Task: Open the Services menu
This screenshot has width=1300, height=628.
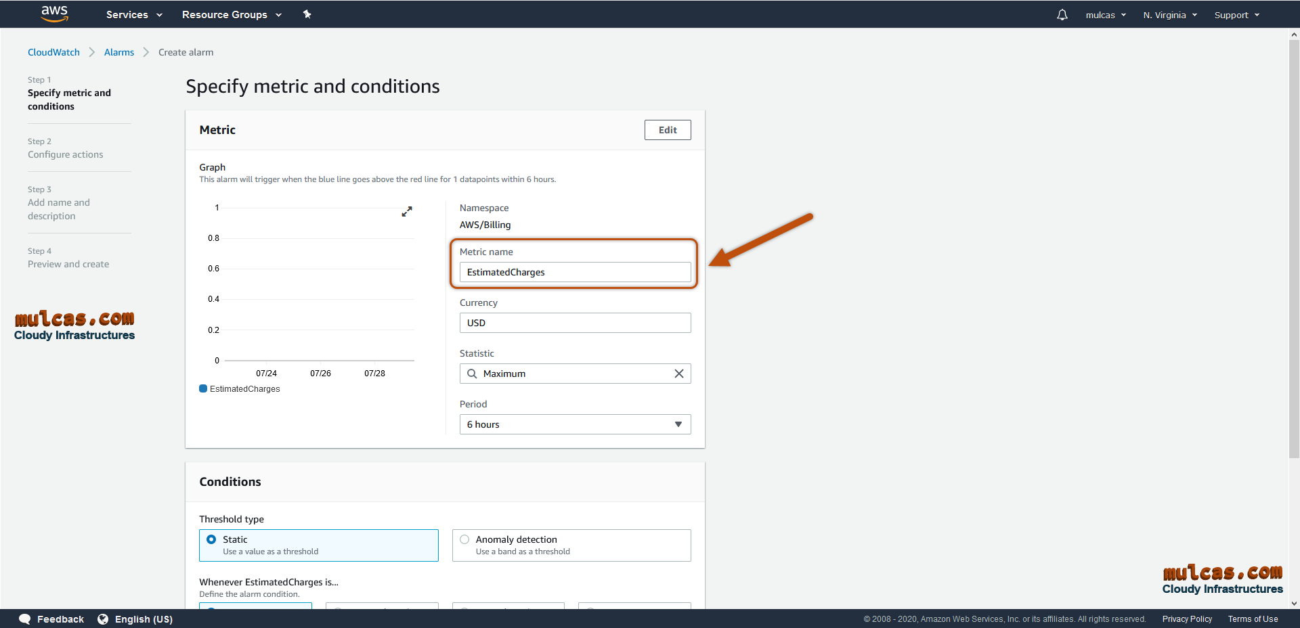Action: (x=133, y=14)
